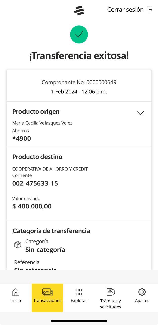
Task: Tap the Sin categoría value
Action: 45,250
